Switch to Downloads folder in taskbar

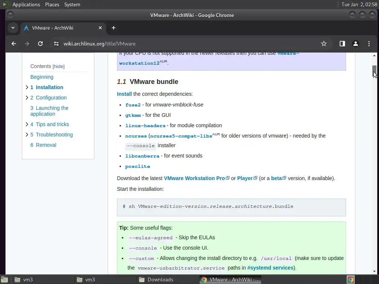[x=168, y=280]
